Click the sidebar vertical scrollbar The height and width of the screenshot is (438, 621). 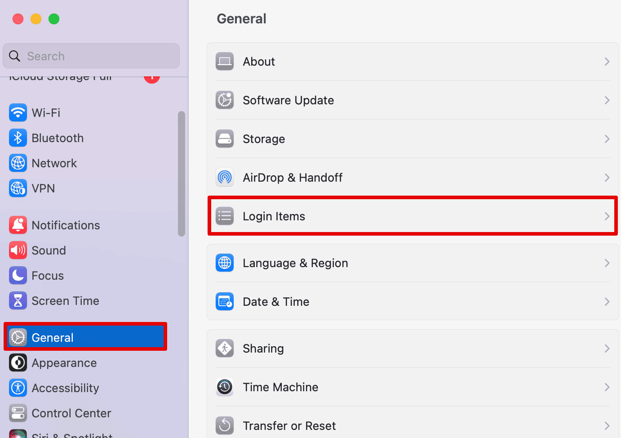tap(182, 174)
